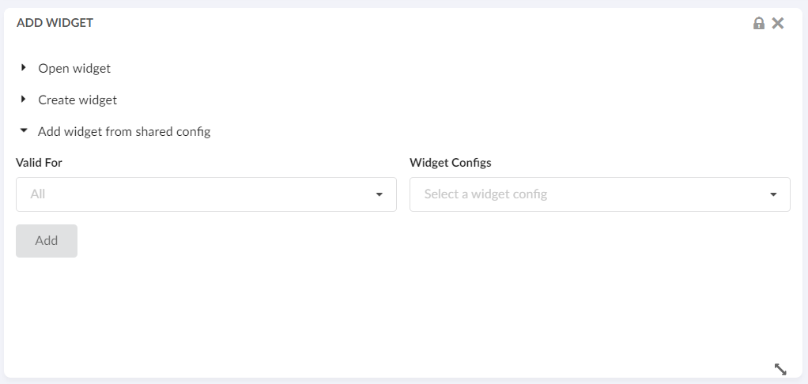Click the Widget Configs field label

[450, 163]
